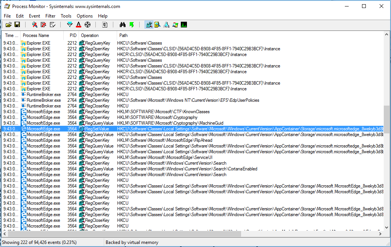
Task: Toggle event capture with the magnifier icon
Action: [35, 25]
